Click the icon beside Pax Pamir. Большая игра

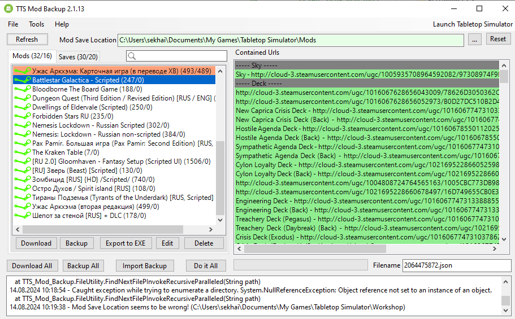point(23,143)
